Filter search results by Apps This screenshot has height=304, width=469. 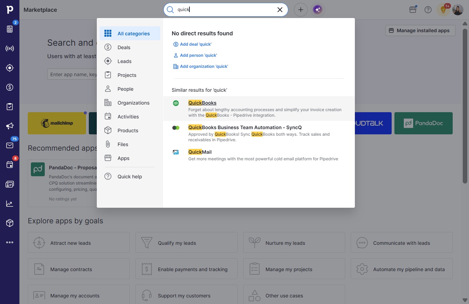[130, 158]
